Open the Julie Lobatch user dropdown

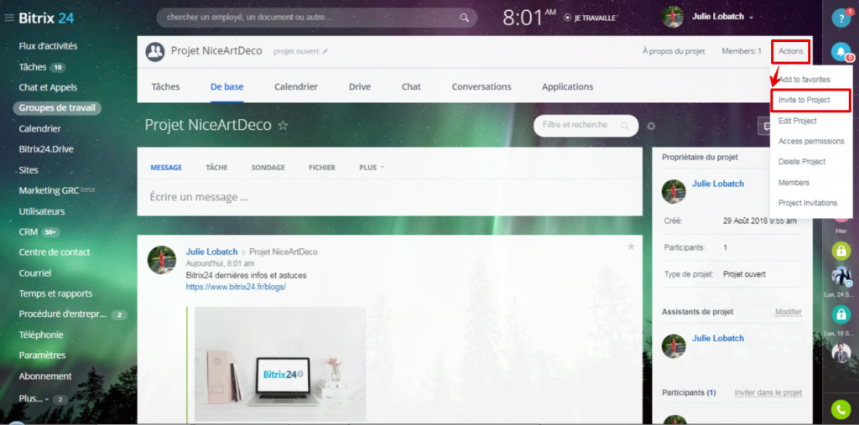click(722, 17)
